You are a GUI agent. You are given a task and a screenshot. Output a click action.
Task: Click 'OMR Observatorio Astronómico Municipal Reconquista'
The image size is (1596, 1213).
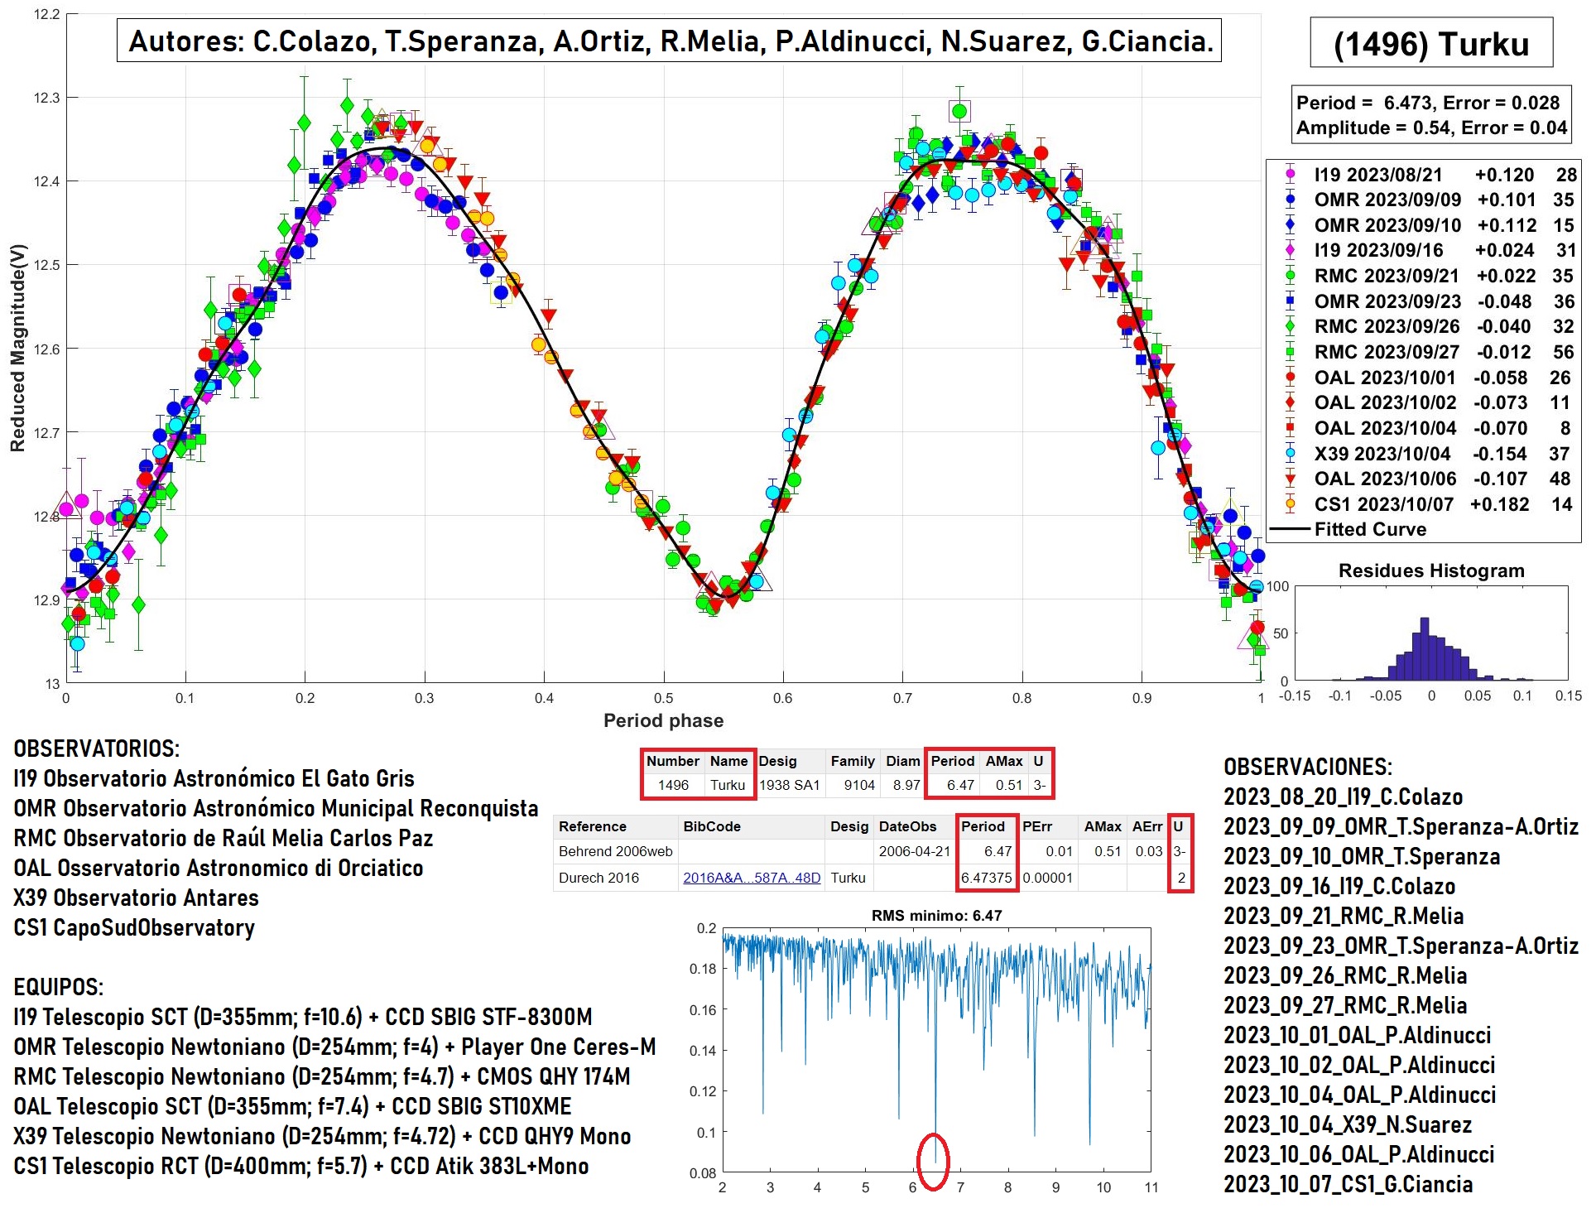(x=276, y=808)
